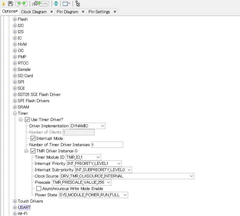Image resolution: width=240 pixels, height=216 pixels.
Task: Expand the USART tree node
Action: pos(15,207)
